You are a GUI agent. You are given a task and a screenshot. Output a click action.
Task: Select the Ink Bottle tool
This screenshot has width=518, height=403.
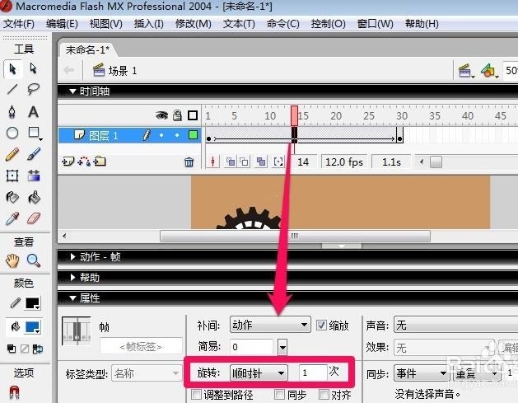pyautogui.click(x=12, y=197)
